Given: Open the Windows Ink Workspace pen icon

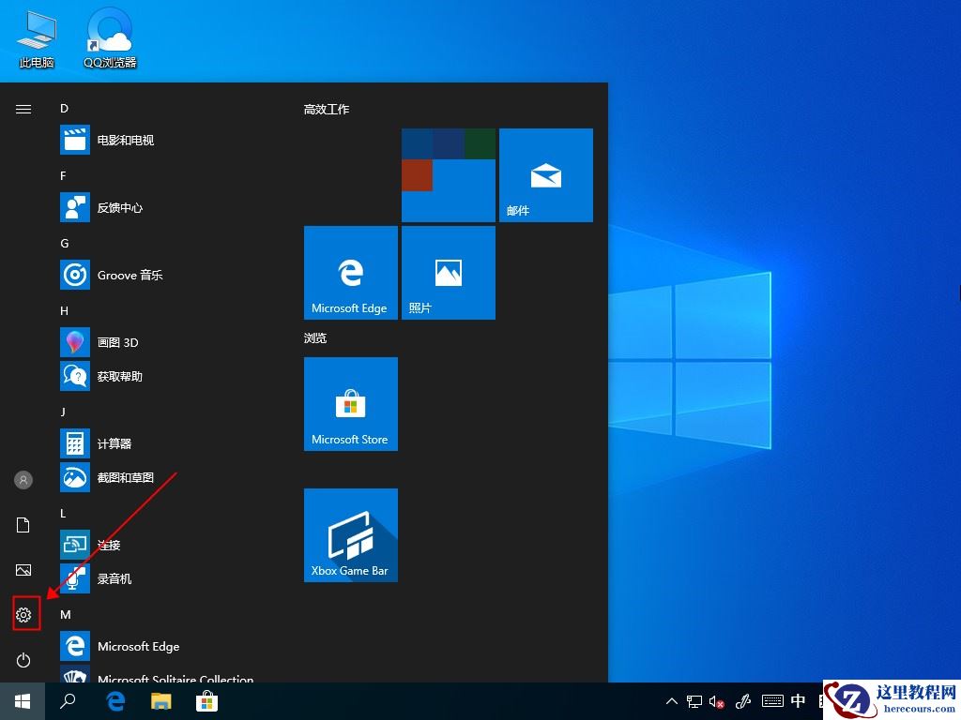Looking at the screenshot, I should coord(743,700).
